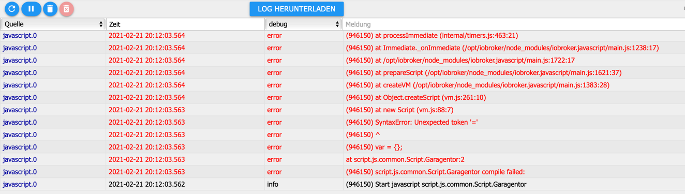Click the Immediate._onImmediate main.js:1238 row
Screen dimensions: 685x194
click(343, 48)
